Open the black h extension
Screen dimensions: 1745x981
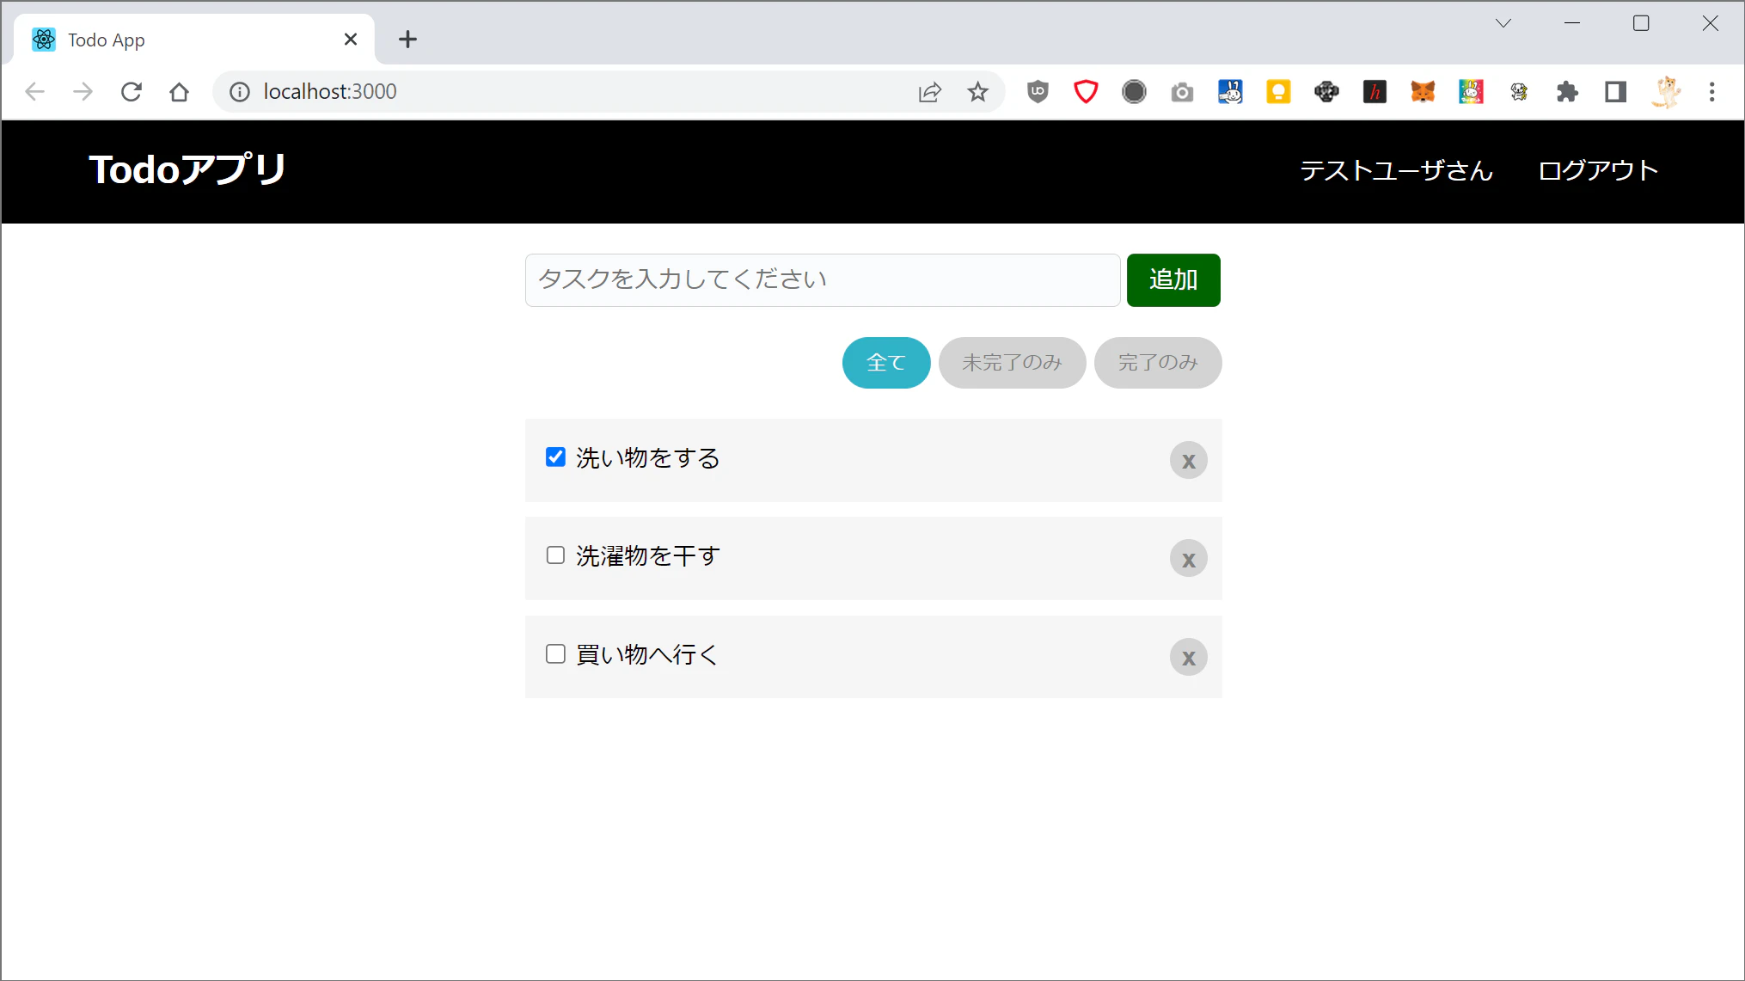1375,92
